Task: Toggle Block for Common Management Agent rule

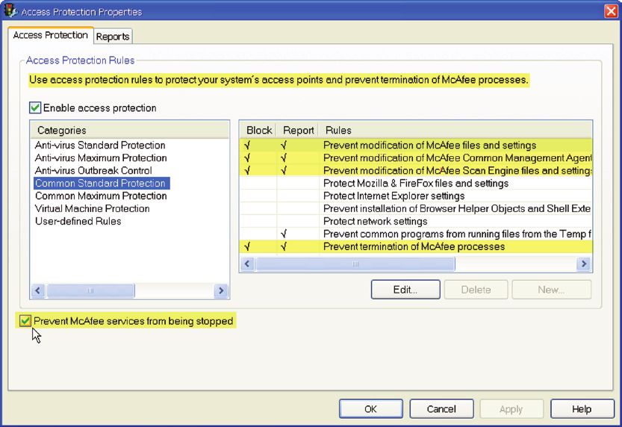Action: tap(248, 158)
